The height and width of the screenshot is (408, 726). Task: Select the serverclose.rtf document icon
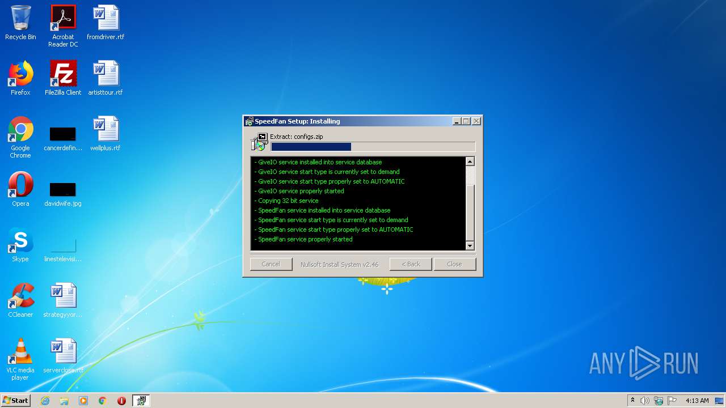coord(63,356)
